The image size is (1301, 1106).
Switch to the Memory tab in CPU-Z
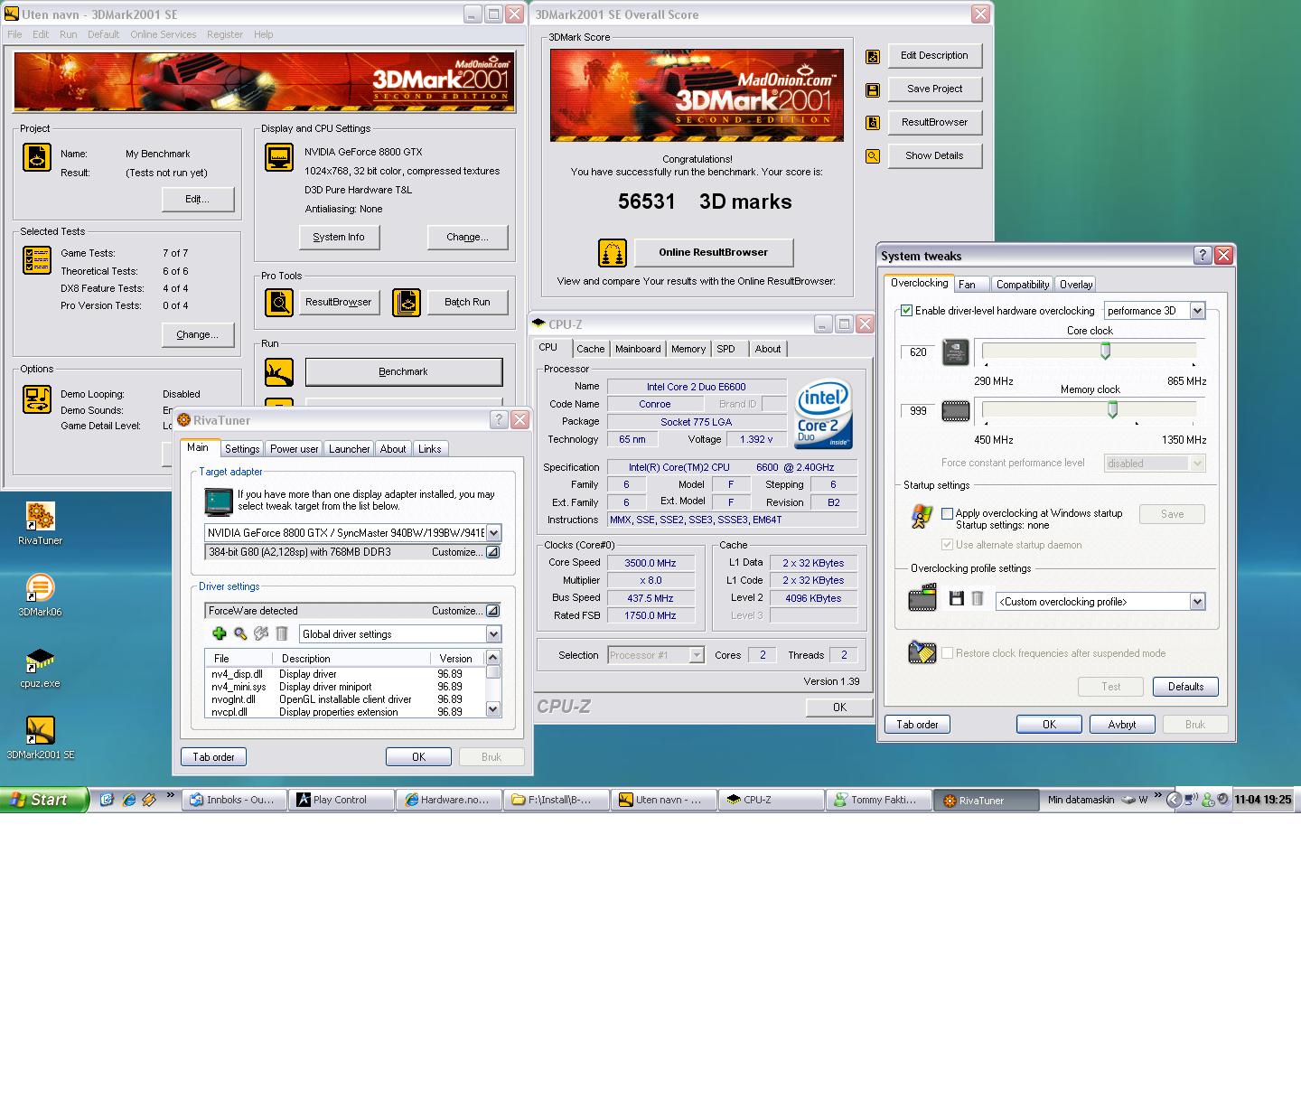pyautogui.click(x=688, y=349)
